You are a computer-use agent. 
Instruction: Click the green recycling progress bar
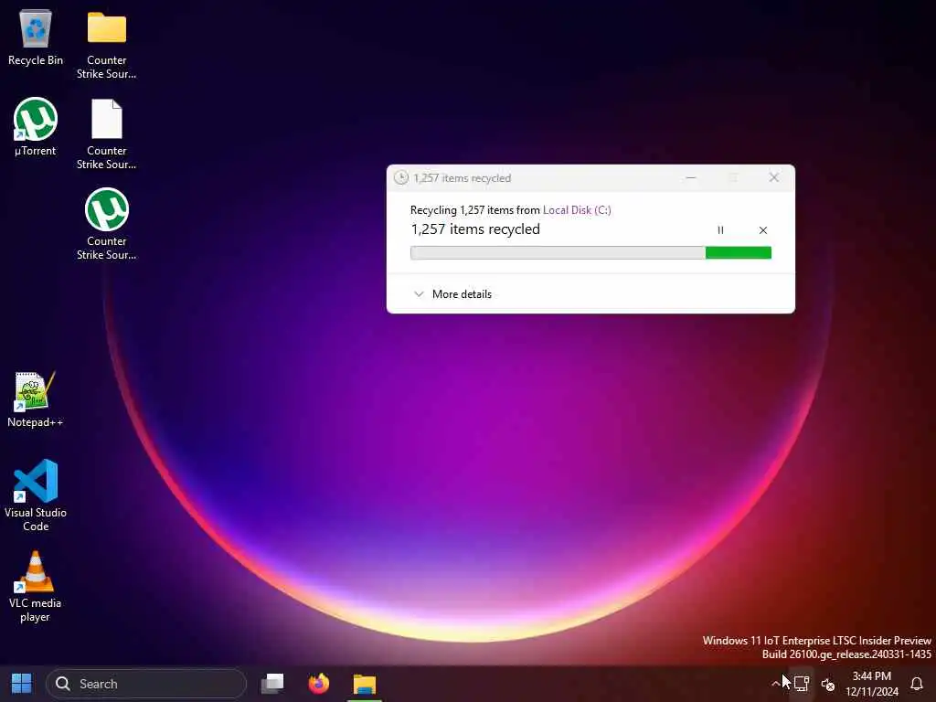tap(590, 253)
